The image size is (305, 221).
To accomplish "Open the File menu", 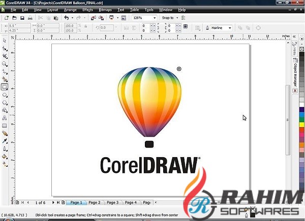I will (x=13, y=10).
